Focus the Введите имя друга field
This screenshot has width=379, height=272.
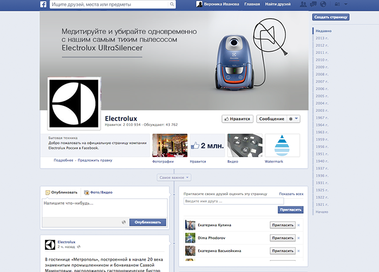[233, 201]
